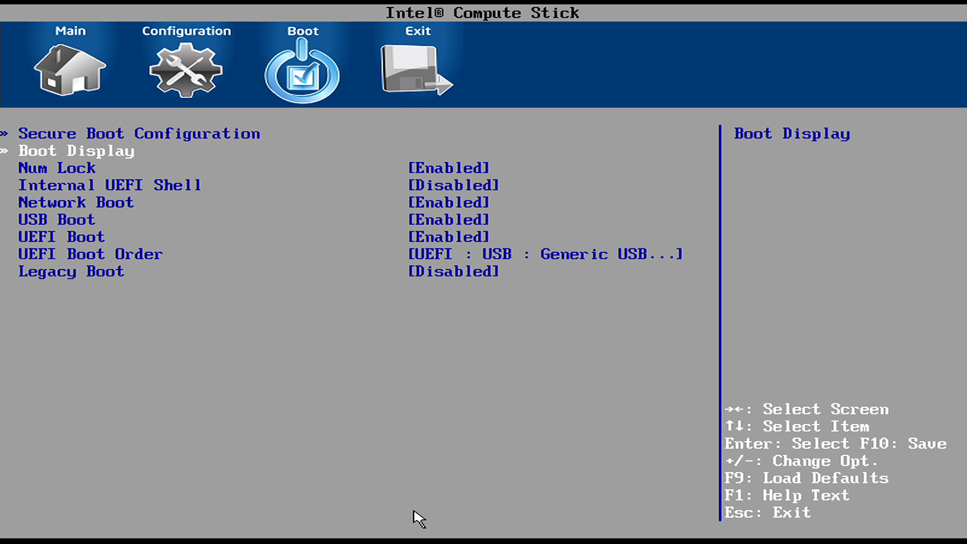Toggle Num Lock Enabled value
This screenshot has height=544, width=967.
448,168
